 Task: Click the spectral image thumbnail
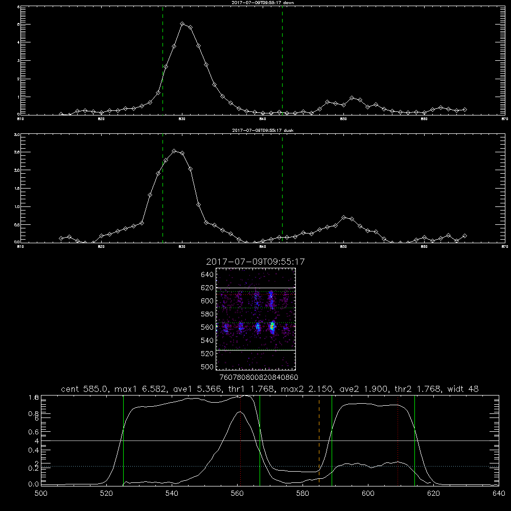pyautogui.click(x=255, y=319)
